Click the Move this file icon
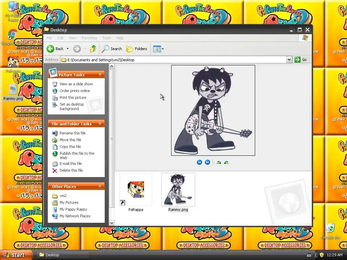347x260 pixels. tap(55, 140)
